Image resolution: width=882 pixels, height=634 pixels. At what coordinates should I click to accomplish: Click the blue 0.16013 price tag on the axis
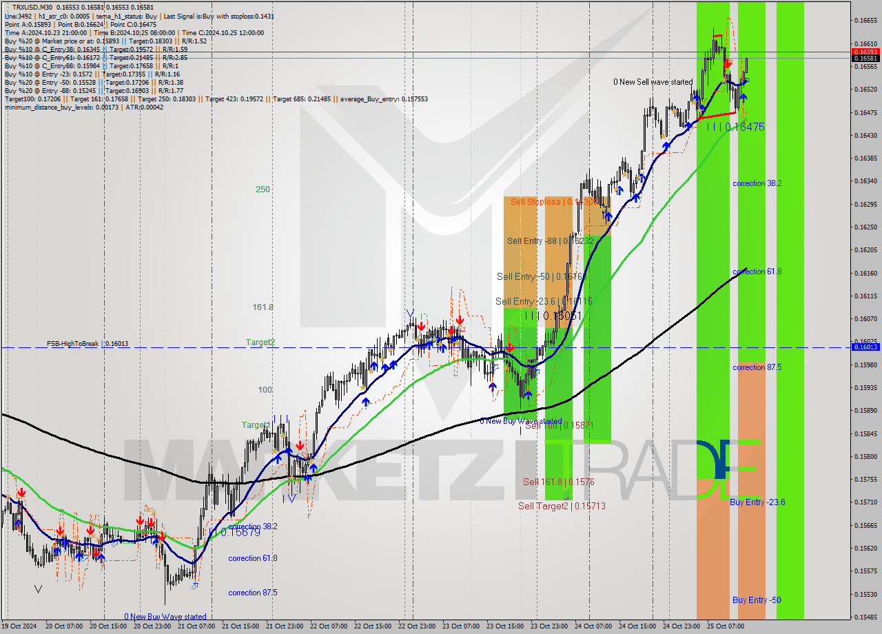tap(865, 347)
